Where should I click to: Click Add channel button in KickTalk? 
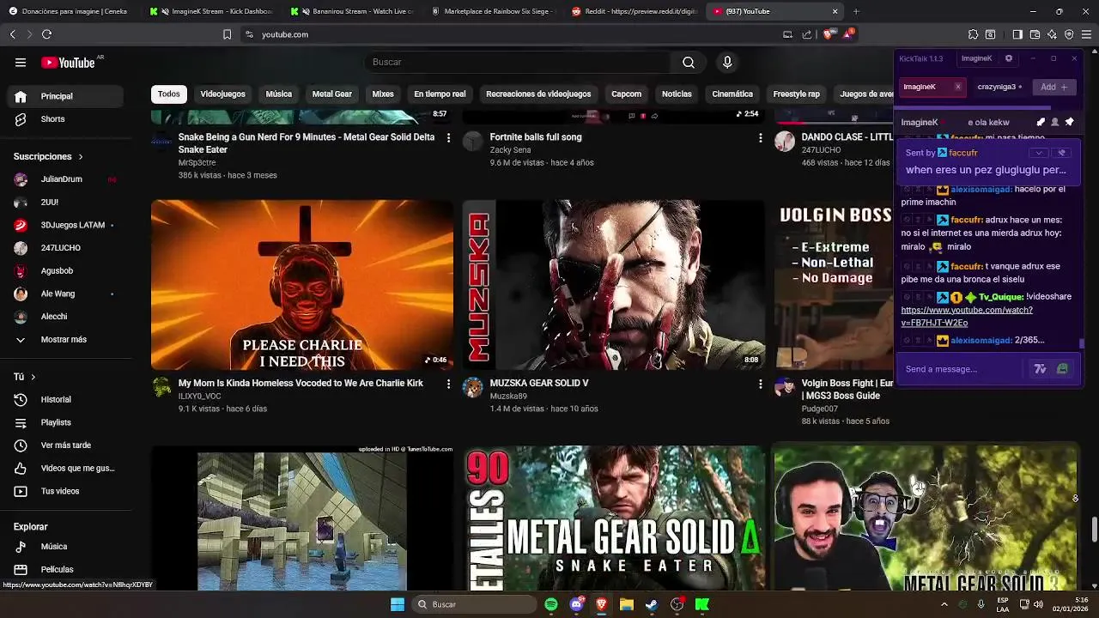pos(1053,87)
